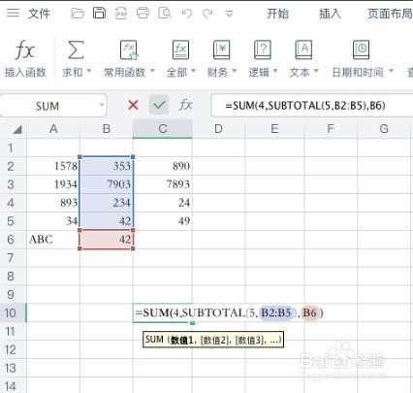
Task: Click the save icon
Action: click(x=99, y=13)
